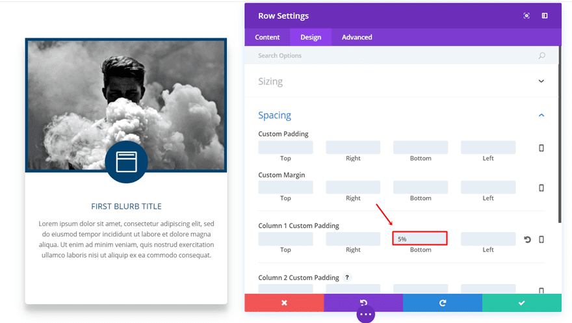
Task: Click Custom Margin Top field
Action: (285, 187)
